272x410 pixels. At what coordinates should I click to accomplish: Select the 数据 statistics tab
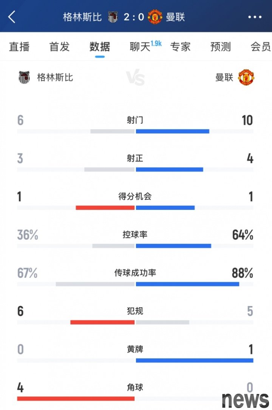(x=100, y=47)
